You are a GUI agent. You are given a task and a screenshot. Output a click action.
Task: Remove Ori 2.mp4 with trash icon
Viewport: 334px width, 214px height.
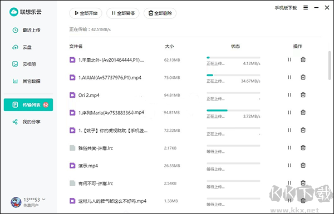(303, 94)
